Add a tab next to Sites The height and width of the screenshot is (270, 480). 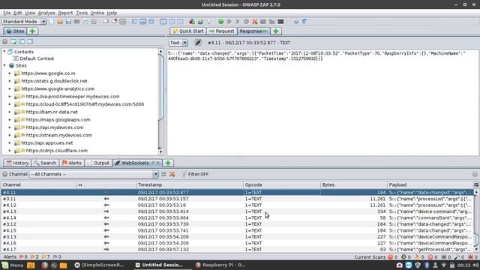(32, 31)
